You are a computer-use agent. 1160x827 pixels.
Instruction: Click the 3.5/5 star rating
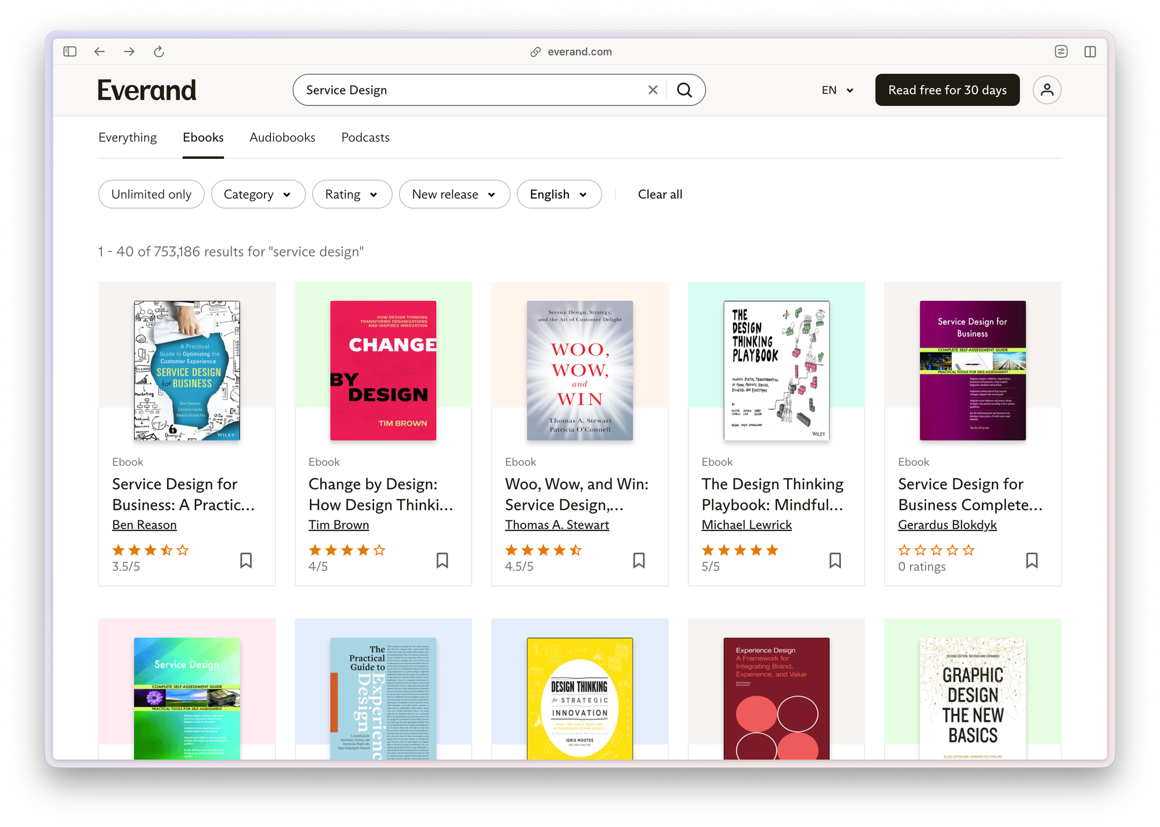click(x=150, y=550)
